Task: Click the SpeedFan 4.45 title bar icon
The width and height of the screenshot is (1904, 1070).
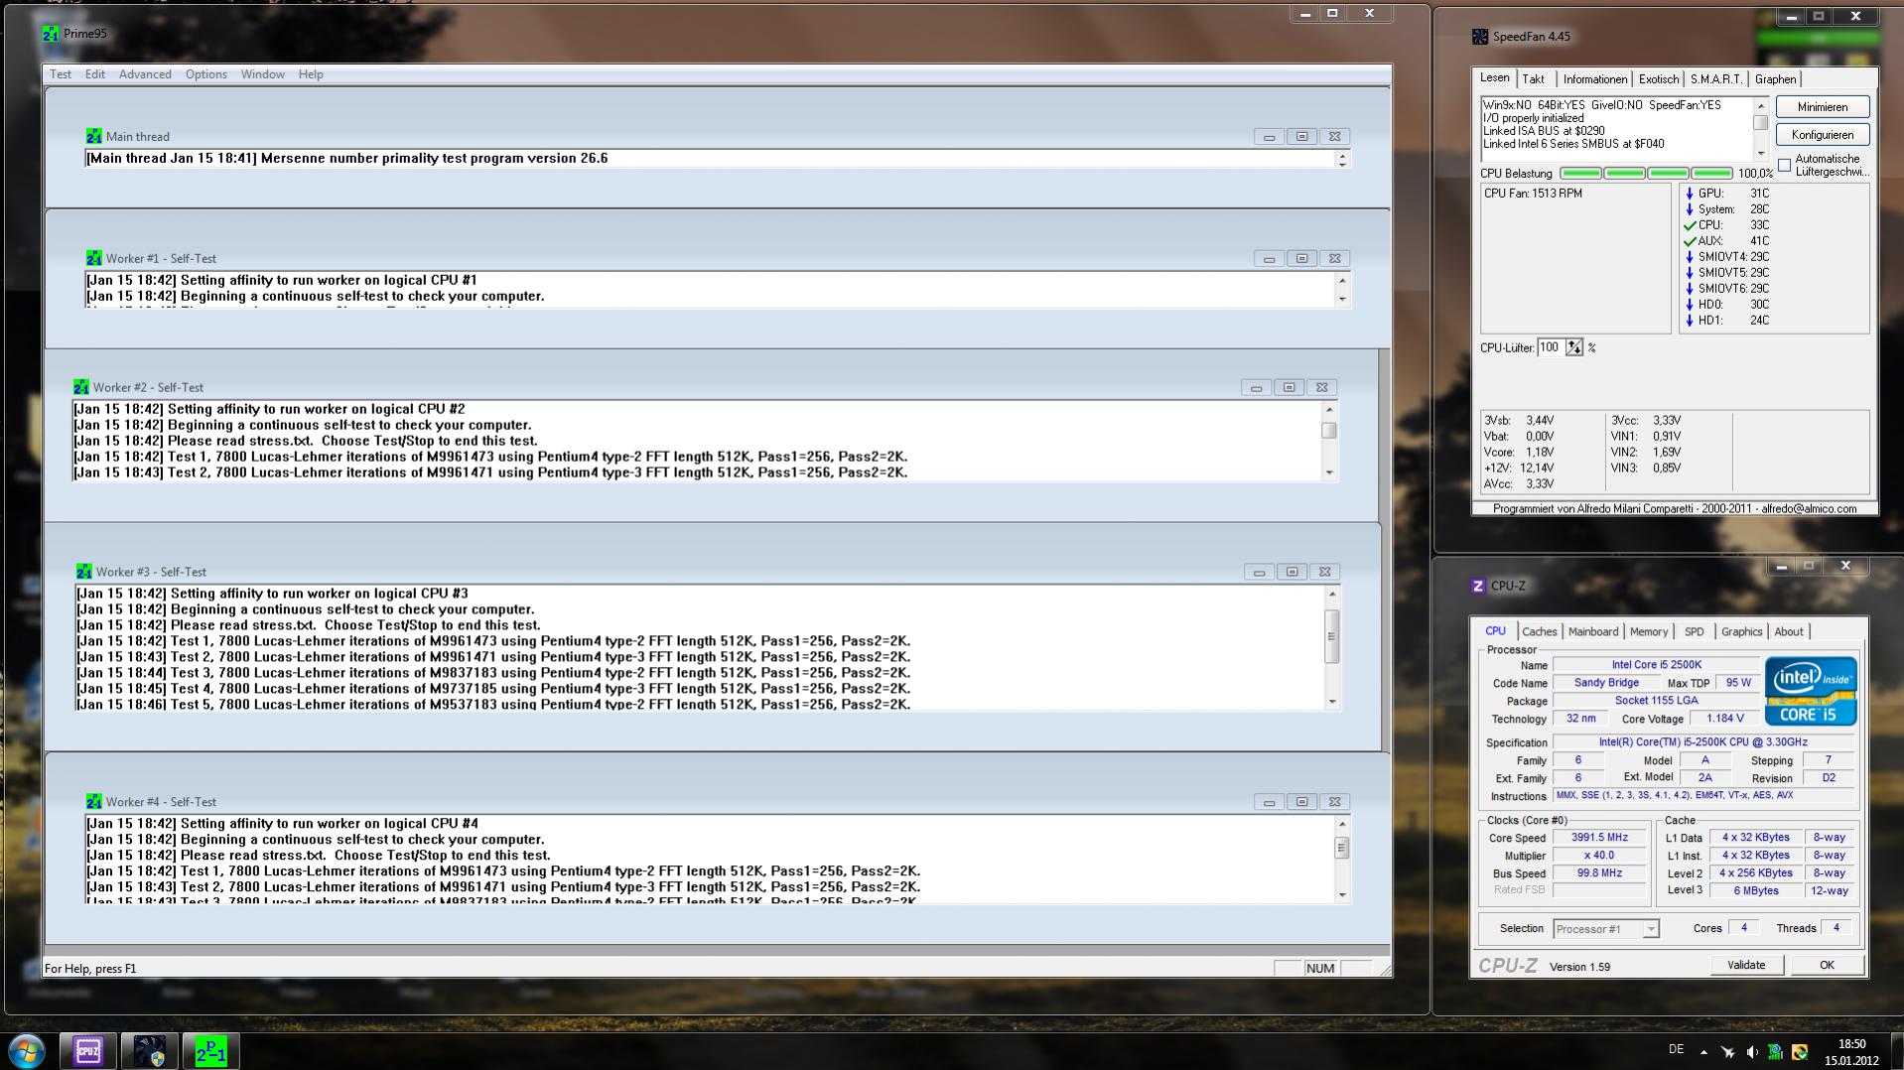Action: point(1480,37)
